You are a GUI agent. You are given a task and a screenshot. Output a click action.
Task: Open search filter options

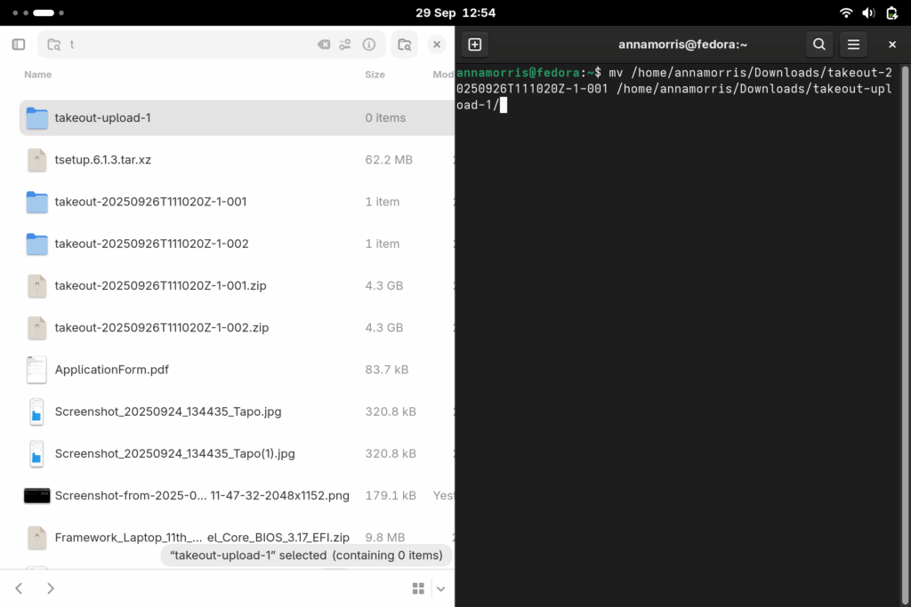[x=346, y=44]
